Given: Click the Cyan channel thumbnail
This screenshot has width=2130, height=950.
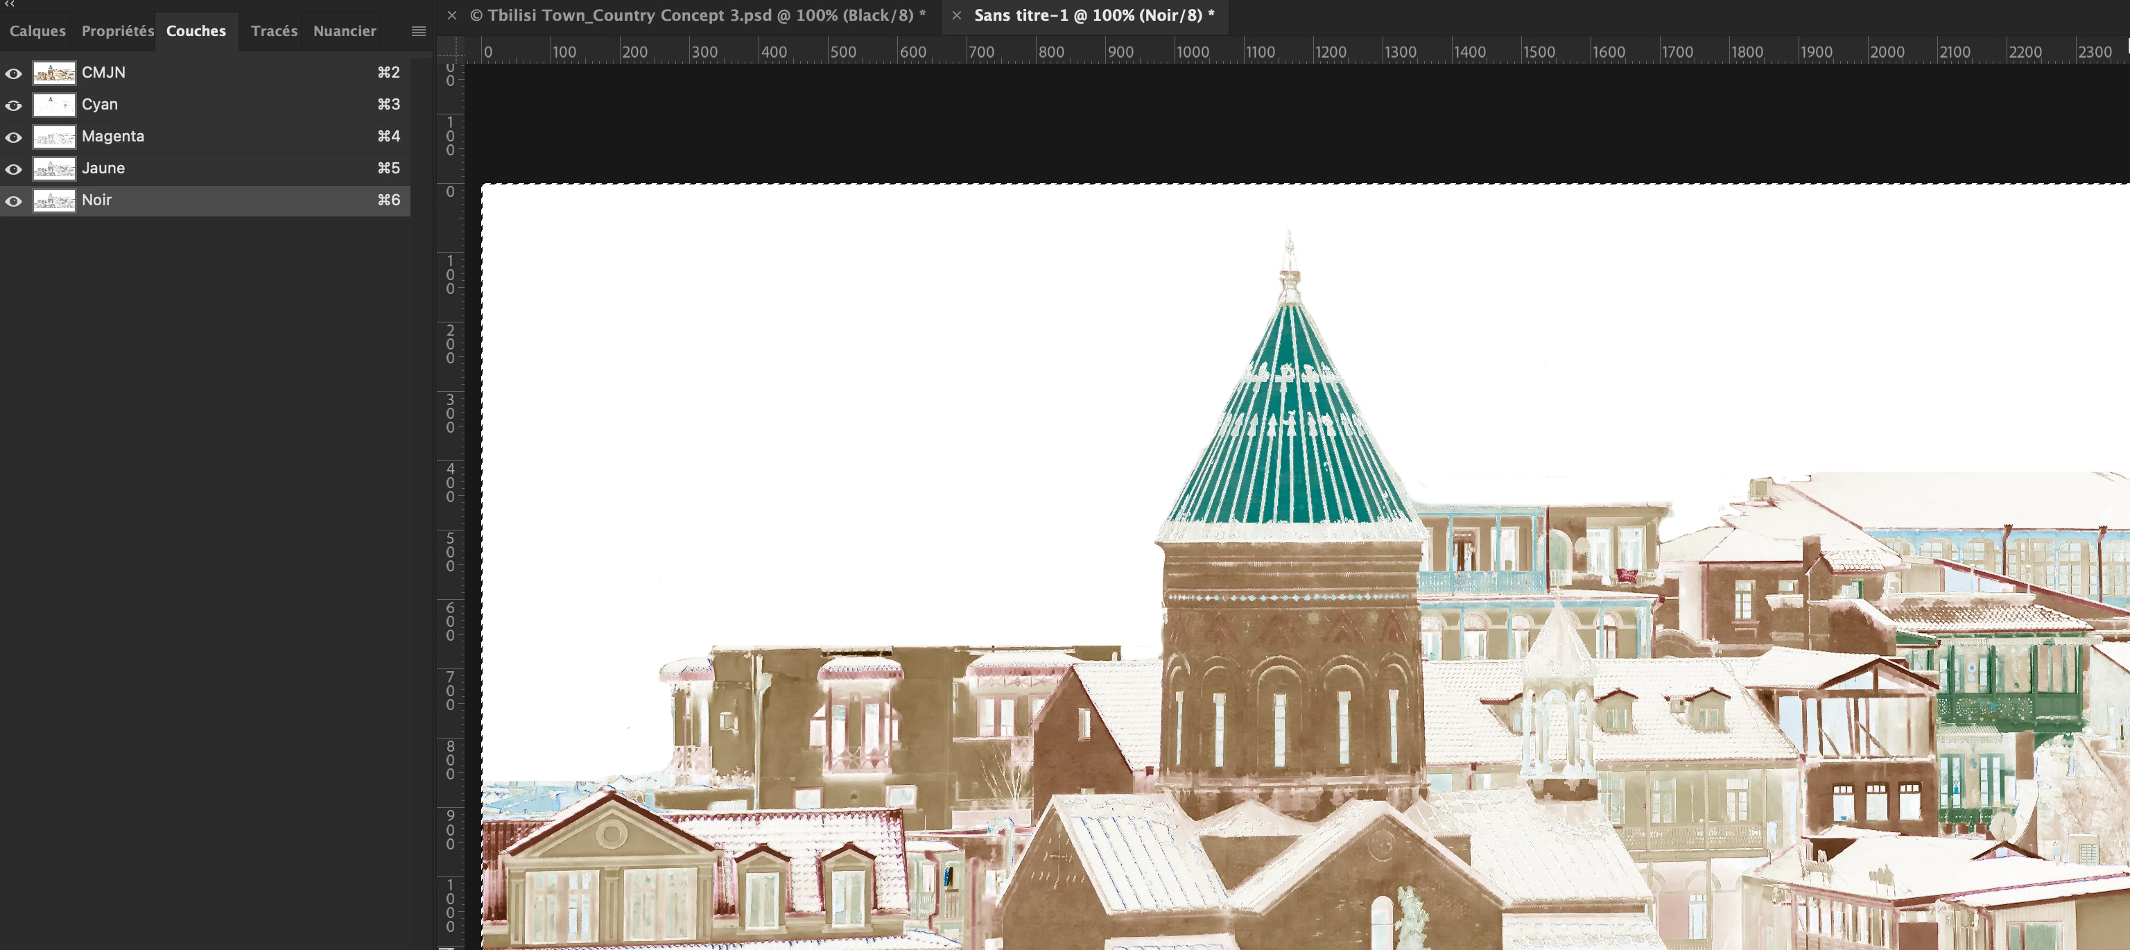Looking at the screenshot, I should click(x=54, y=105).
